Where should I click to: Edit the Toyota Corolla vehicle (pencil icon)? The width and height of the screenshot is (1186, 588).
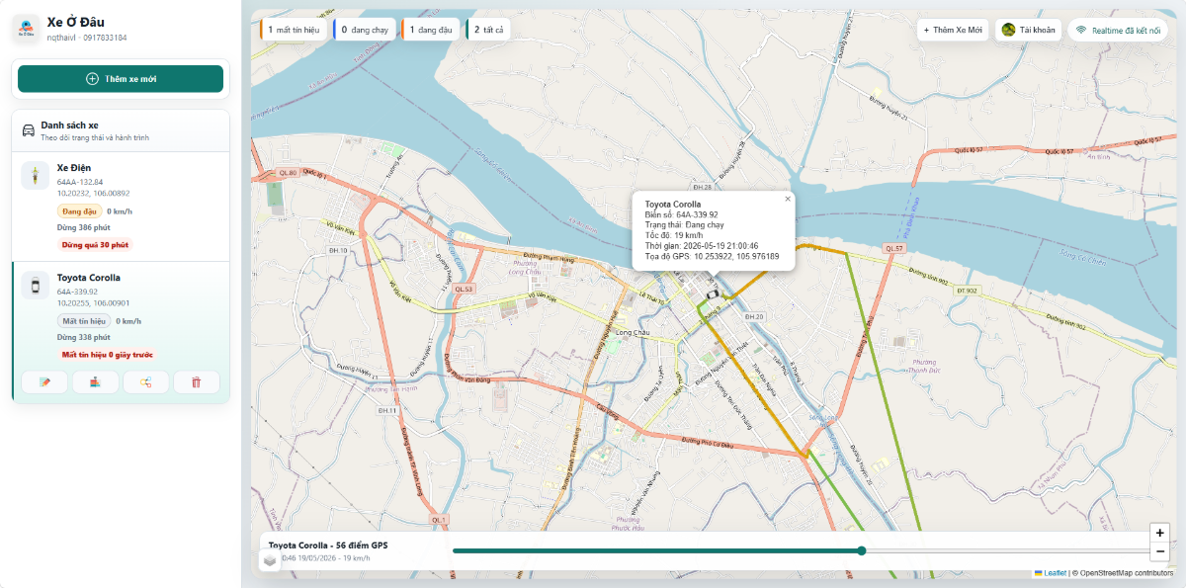tap(44, 382)
